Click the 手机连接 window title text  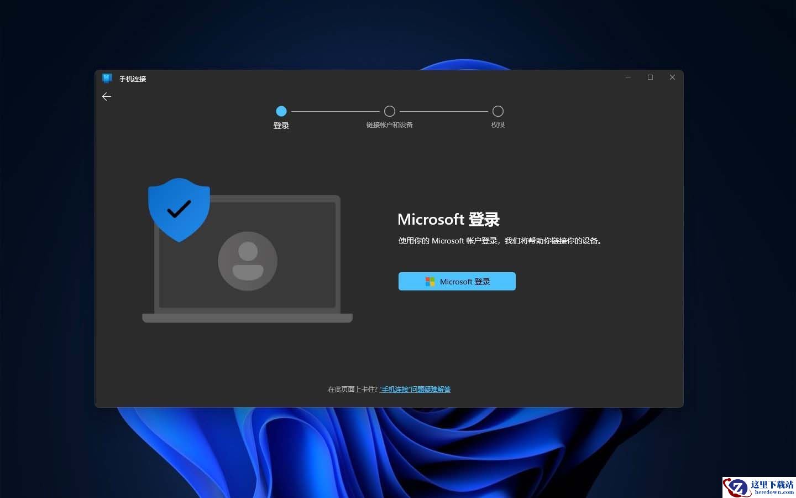coord(133,79)
